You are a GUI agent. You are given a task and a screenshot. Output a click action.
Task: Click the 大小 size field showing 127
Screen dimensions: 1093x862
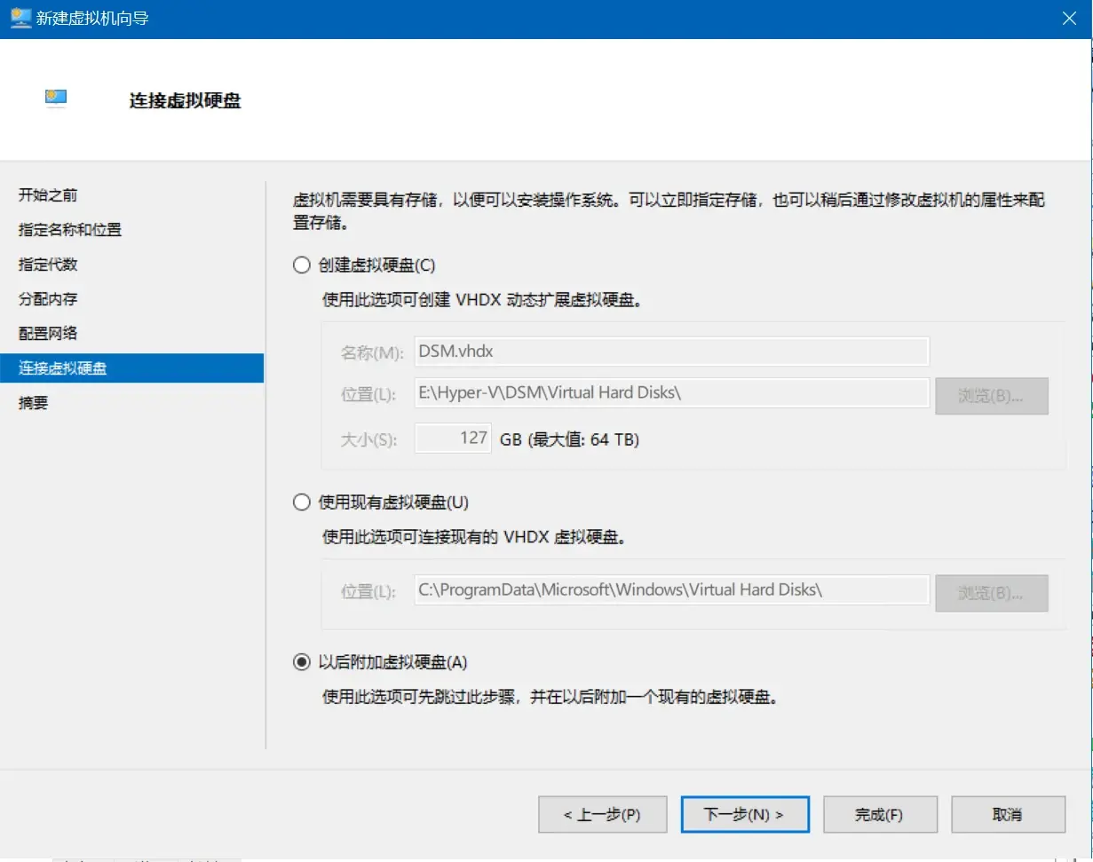point(453,439)
